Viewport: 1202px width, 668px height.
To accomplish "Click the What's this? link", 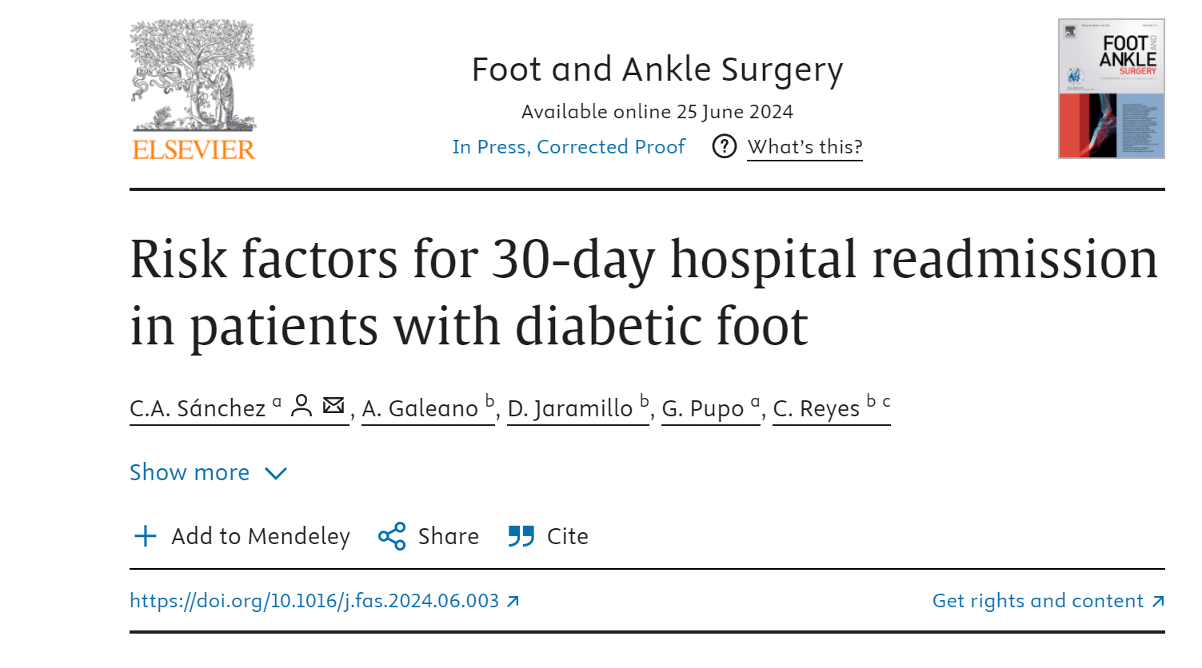I will coord(805,147).
